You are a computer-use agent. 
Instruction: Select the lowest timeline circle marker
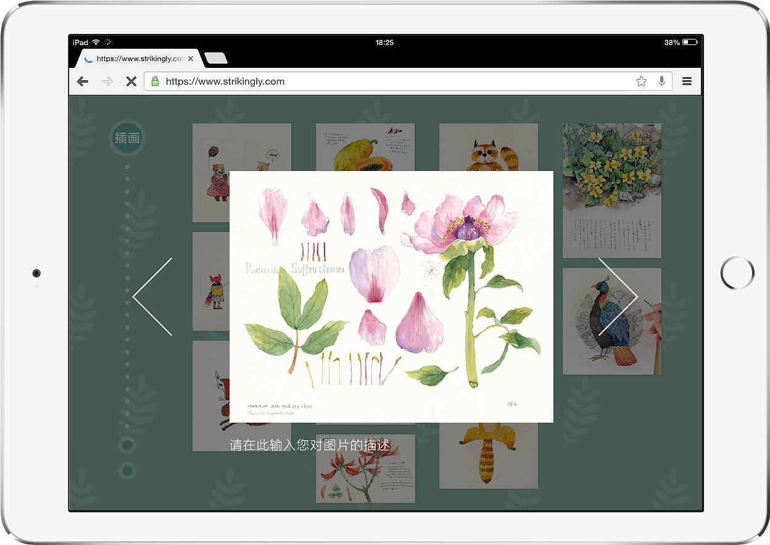(127, 471)
